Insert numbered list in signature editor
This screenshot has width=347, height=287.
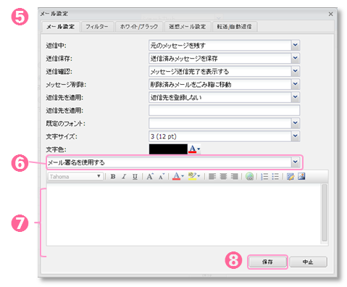tap(264, 177)
